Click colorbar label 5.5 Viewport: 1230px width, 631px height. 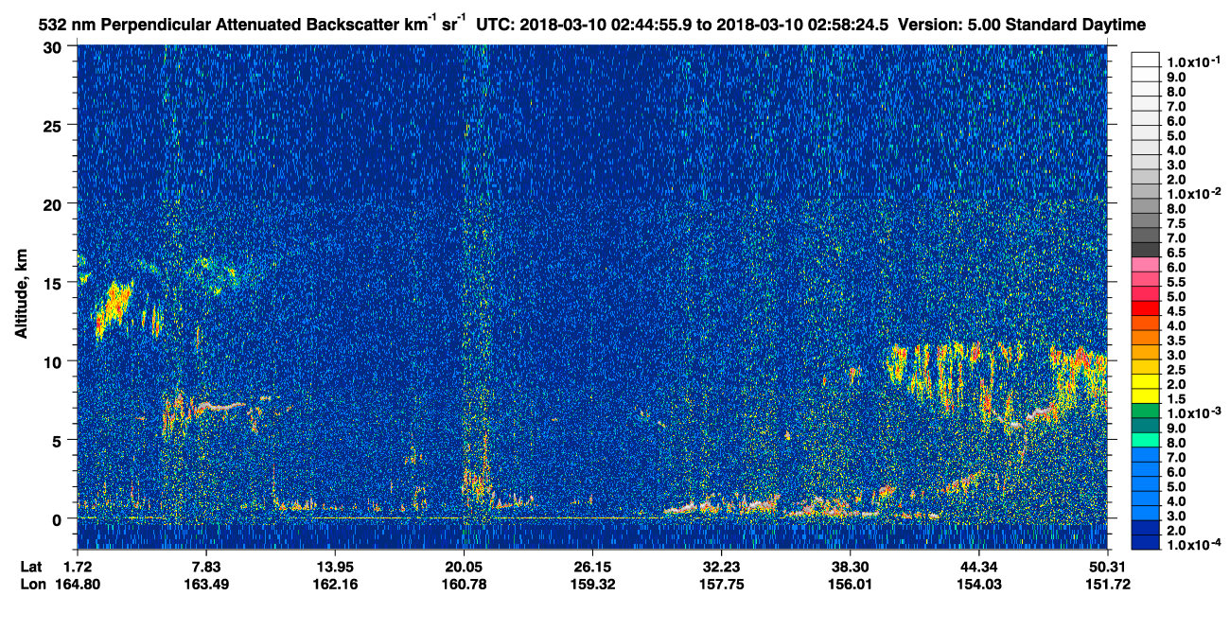[x=1176, y=282]
